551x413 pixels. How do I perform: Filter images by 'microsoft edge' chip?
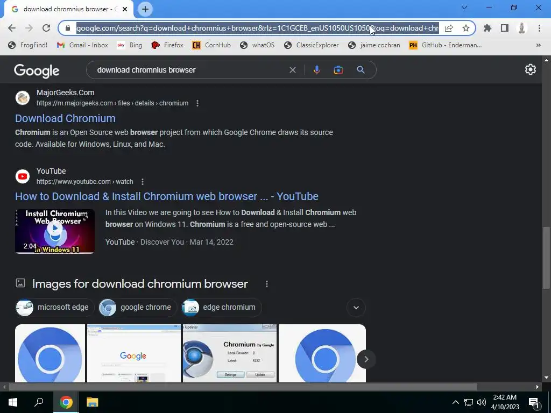click(x=54, y=307)
